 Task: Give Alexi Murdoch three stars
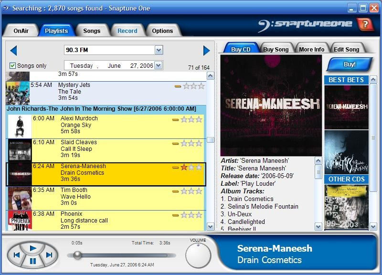(x=199, y=119)
